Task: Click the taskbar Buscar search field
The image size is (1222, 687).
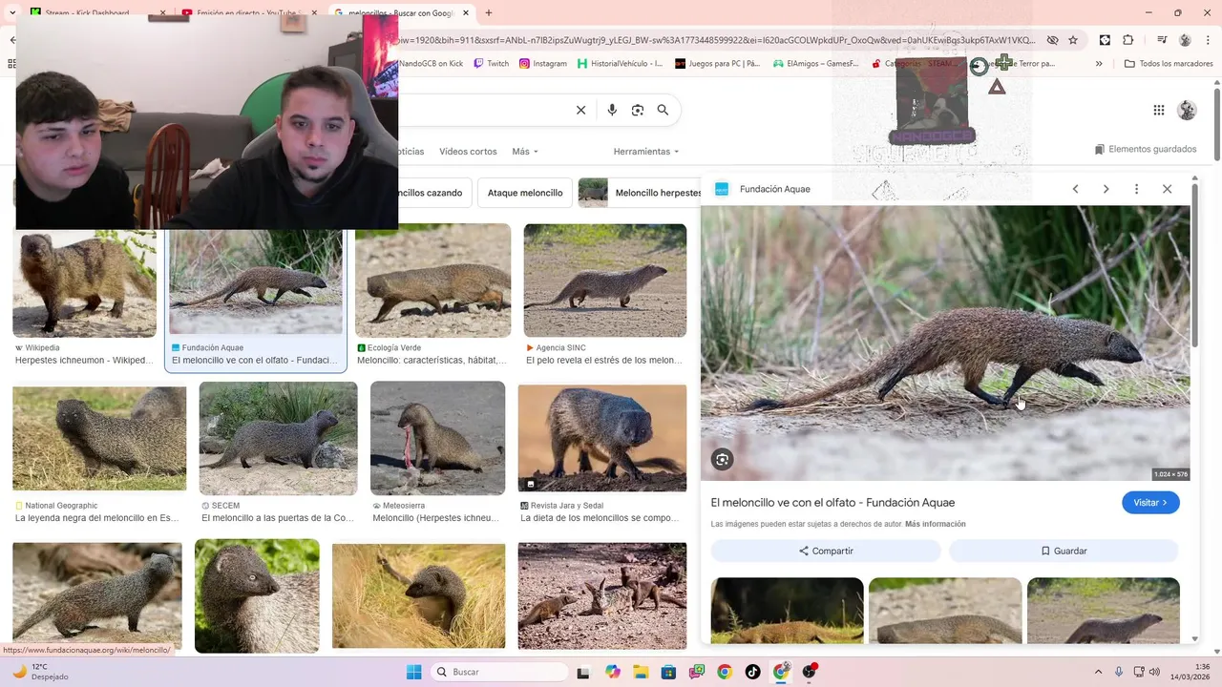Action: [499, 672]
